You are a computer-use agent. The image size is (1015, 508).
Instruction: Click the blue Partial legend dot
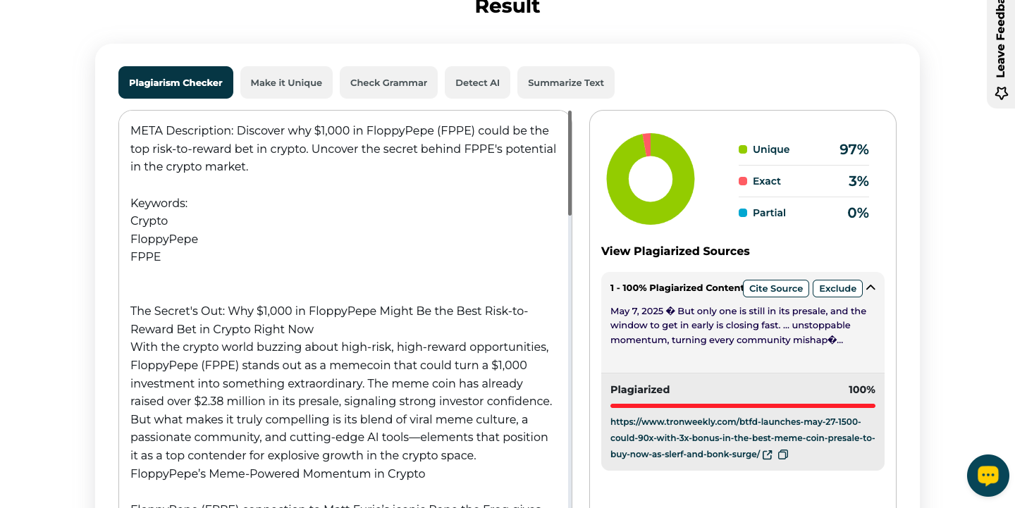[x=743, y=213]
